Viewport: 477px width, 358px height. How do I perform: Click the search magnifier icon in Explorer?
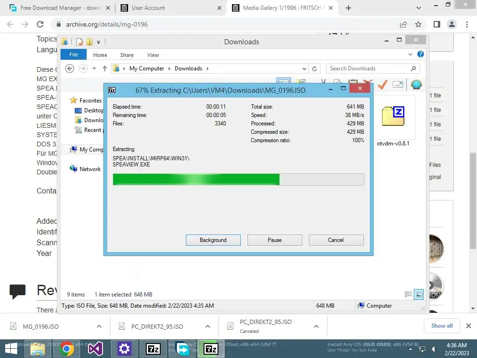coord(413,69)
